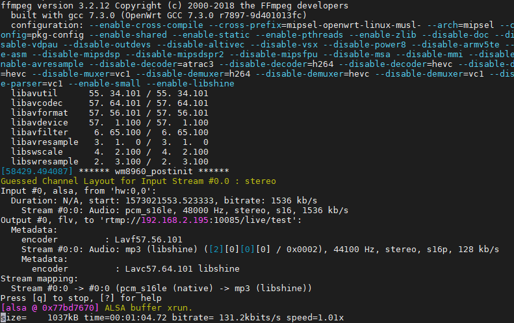Click '[alsa @ 0x77bd7670]' tag

[50, 308]
